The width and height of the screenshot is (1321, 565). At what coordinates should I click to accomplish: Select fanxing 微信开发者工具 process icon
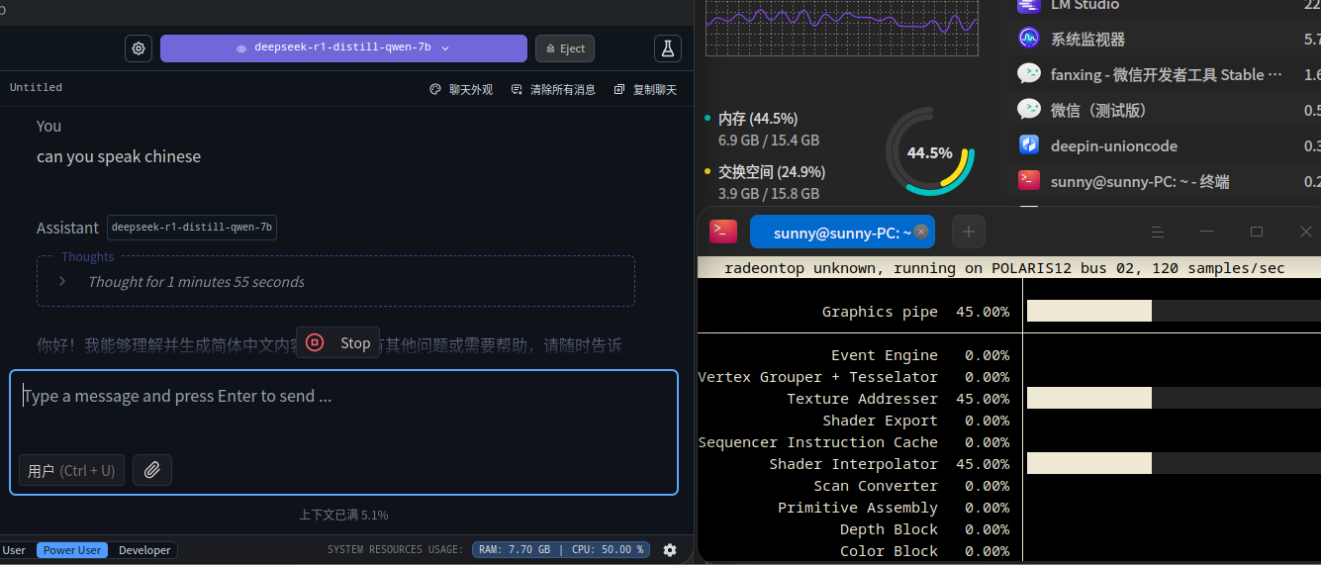(1029, 74)
